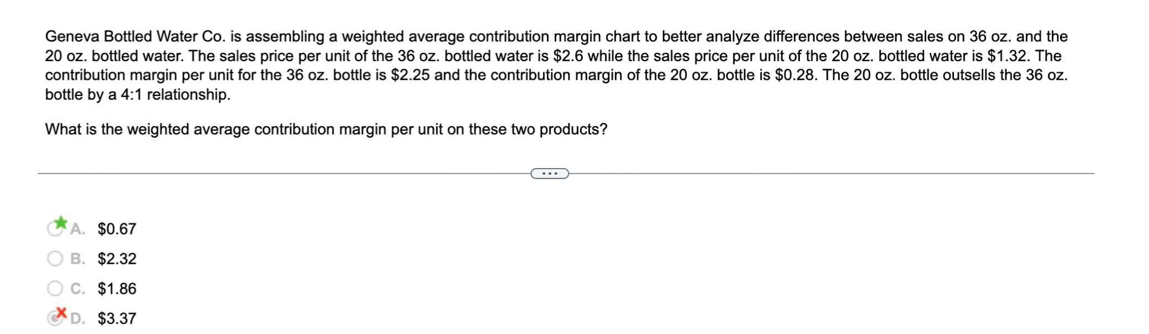The height and width of the screenshot is (334, 1149).
Task: Click the weighted average contribution margin question line
Action: click(326, 128)
